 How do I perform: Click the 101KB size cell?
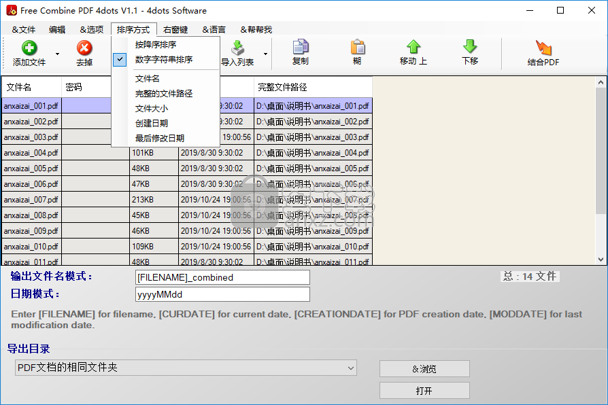click(154, 153)
